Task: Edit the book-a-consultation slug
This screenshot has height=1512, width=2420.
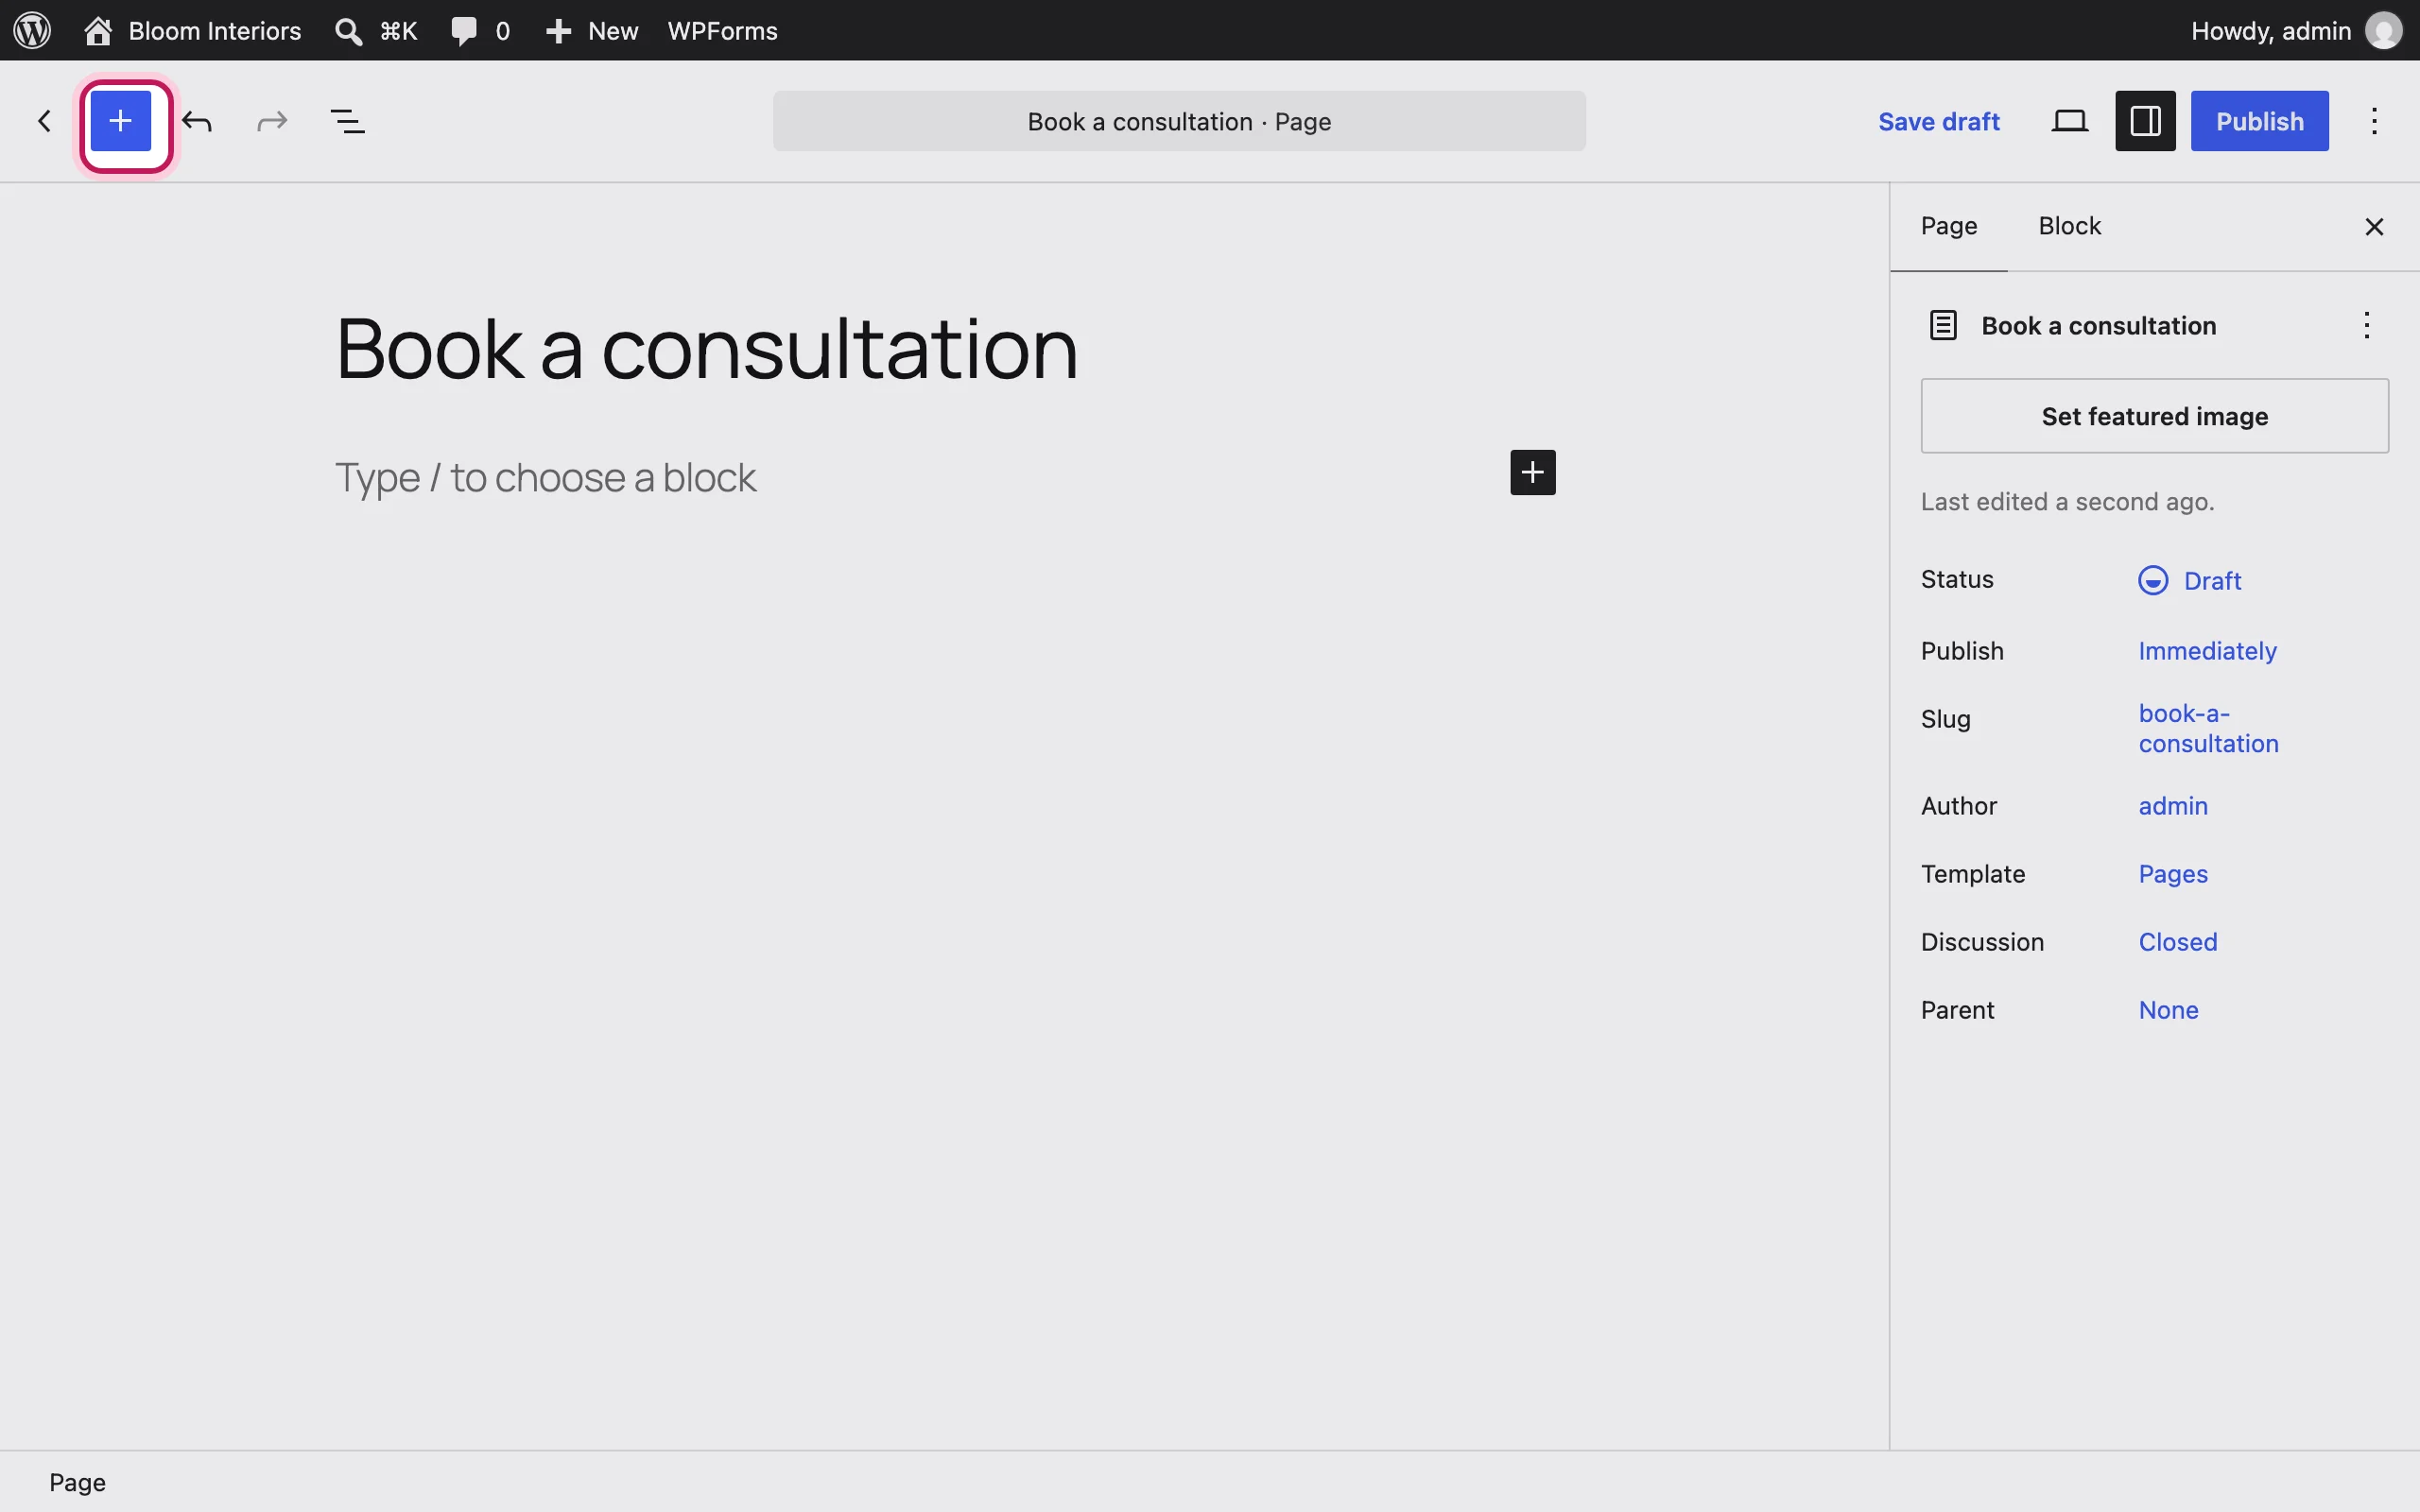Action: (2208, 728)
